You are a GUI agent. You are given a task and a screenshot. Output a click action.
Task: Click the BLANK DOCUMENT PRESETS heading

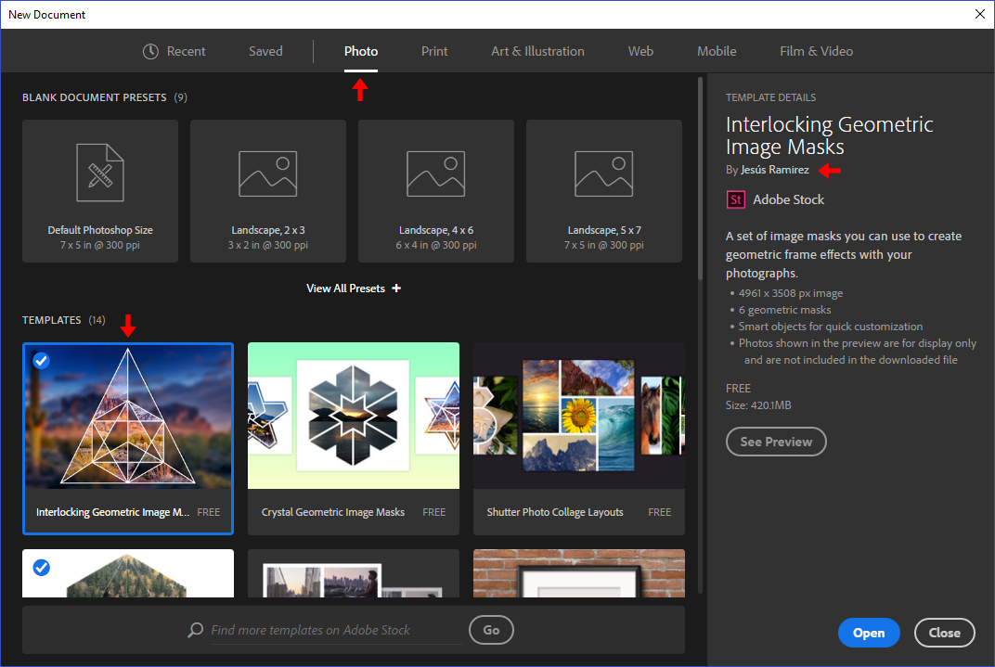click(x=95, y=97)
